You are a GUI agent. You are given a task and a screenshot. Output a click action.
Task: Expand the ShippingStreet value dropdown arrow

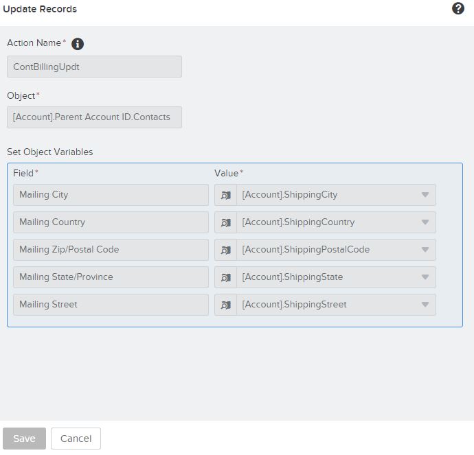(425, 305)
